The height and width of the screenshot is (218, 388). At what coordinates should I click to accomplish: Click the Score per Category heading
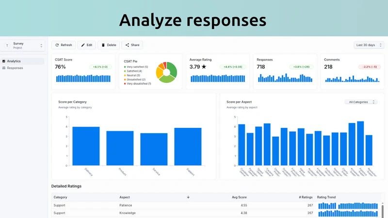72,102
